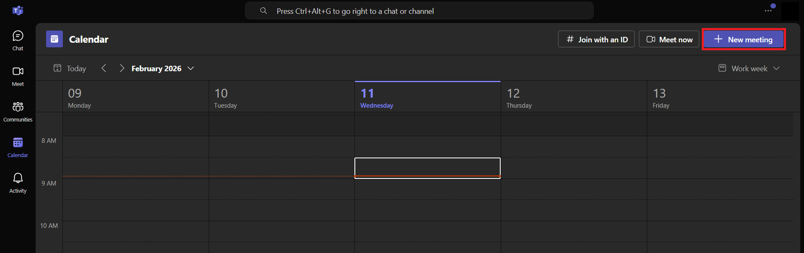The width and height of the screenshot is (804, 253).
Task: Open Chat in the left sidebar
Action: coord(18,41)
